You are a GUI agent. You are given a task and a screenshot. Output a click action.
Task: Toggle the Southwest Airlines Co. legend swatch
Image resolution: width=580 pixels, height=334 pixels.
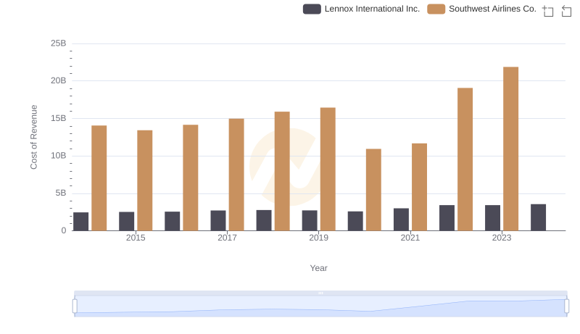436,9
